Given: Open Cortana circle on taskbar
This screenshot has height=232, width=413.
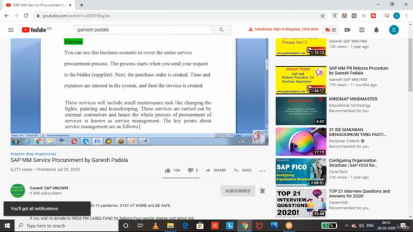Looking at the screenshot, I should tap(126, 226).
